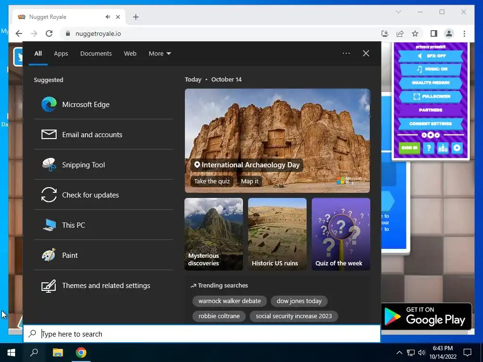Reload the Nugget Royale page
Image resolution: width=483 pixels, height=362 pixels.
pos(49,33)
